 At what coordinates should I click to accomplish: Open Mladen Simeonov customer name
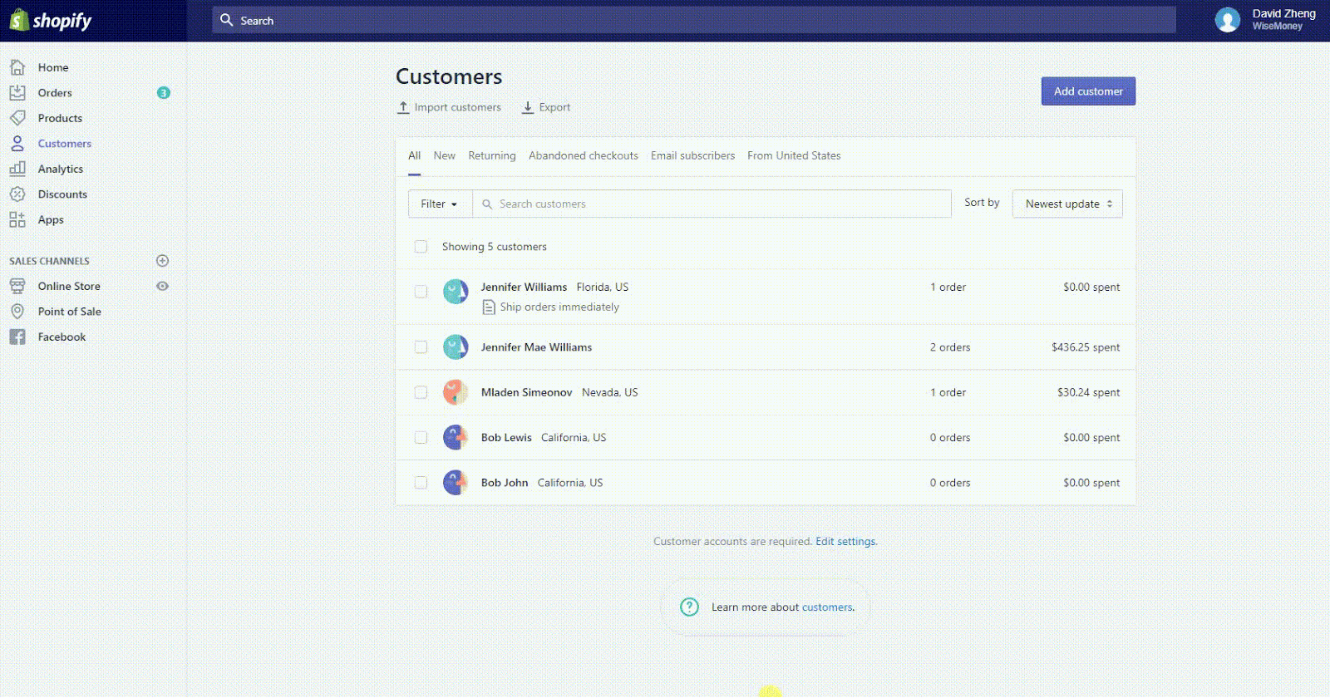click(x=527, y=392)
